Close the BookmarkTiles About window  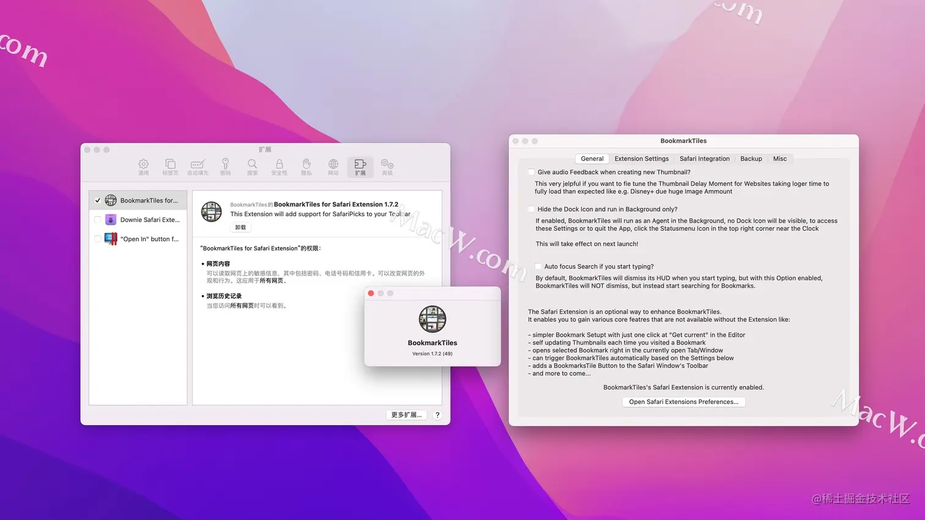click(371, 293)
